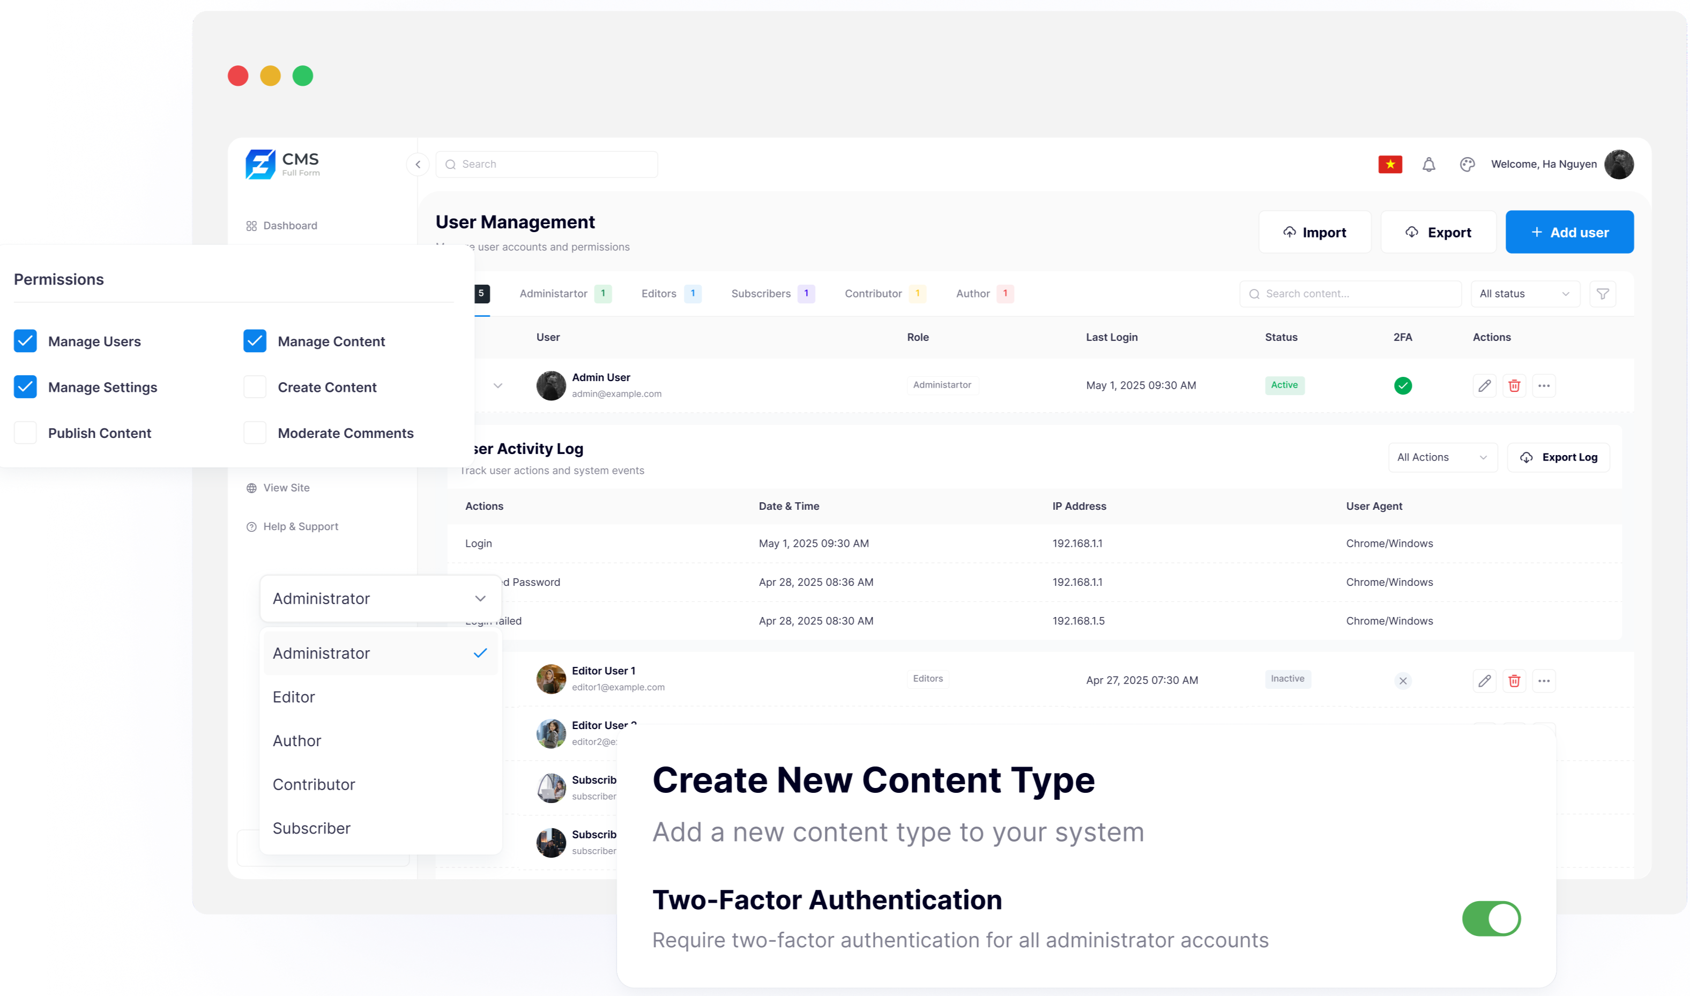This screenshot has height=996, width=1690.
Task: Click Ha Nguyen profile avatar
Action: [1619, 165]
